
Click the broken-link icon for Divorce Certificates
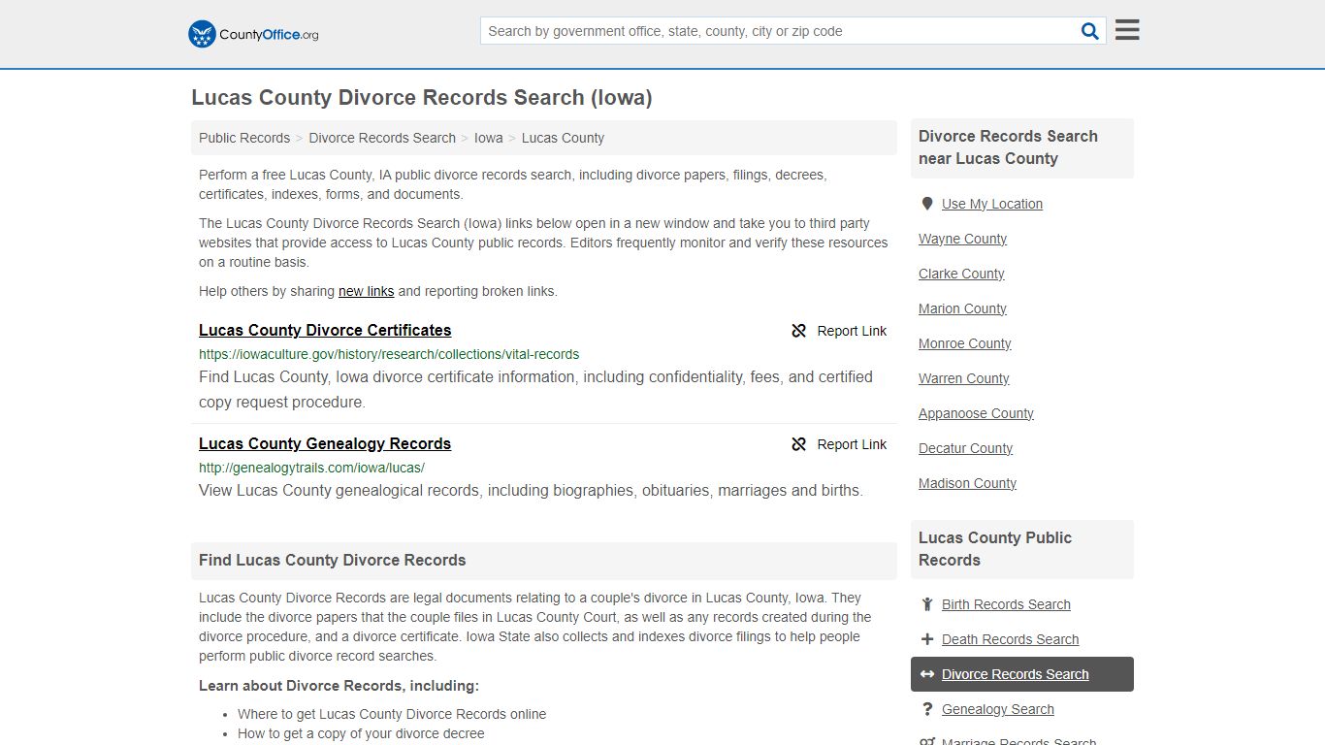click(799, 331)
